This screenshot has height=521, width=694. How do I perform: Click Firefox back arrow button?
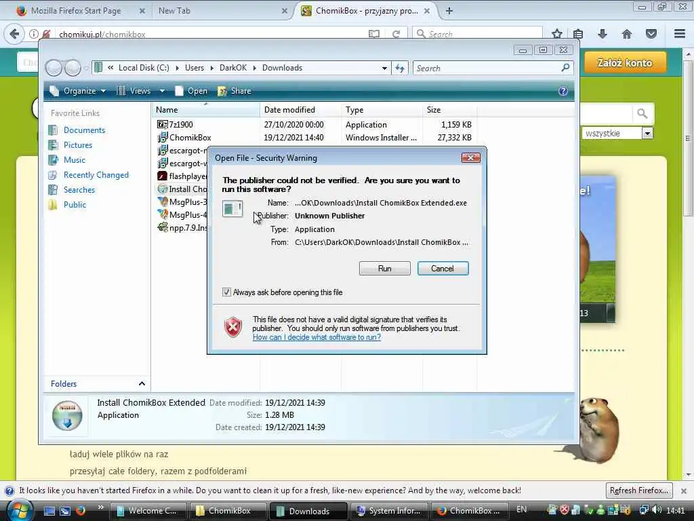14,34
